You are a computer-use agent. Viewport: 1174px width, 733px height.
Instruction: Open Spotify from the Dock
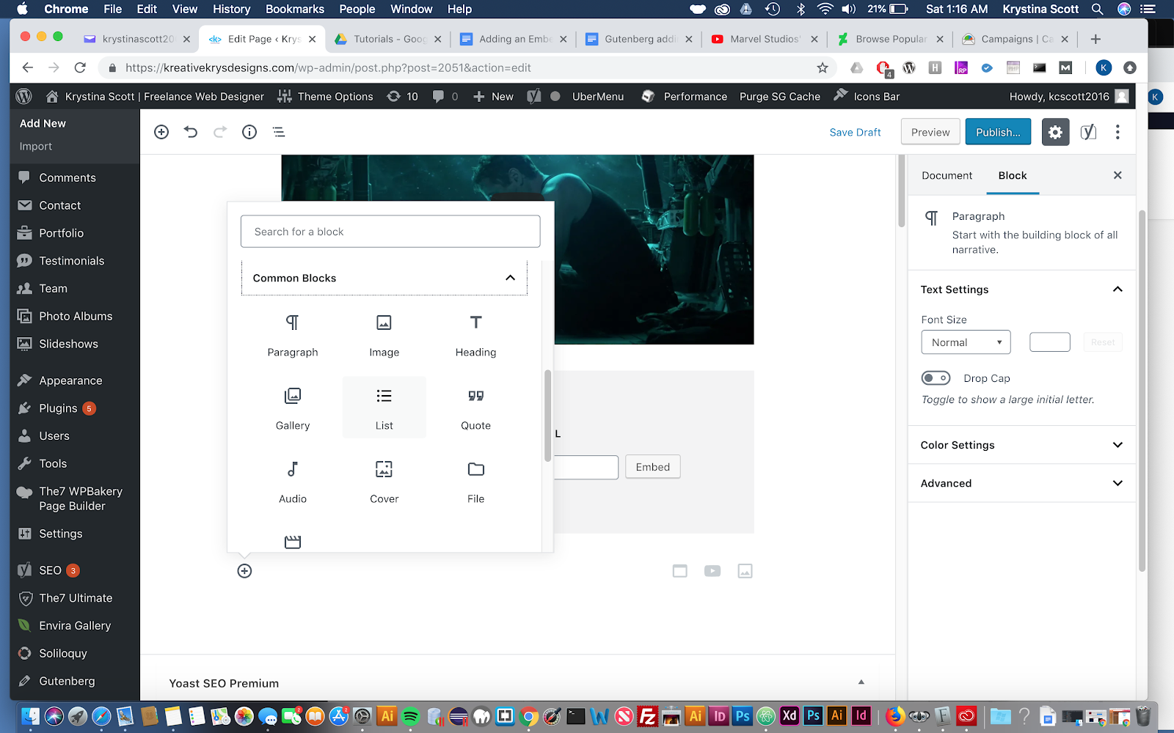pos(410,715)
